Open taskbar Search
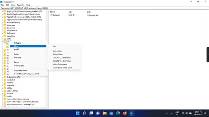 coord(84,113)
